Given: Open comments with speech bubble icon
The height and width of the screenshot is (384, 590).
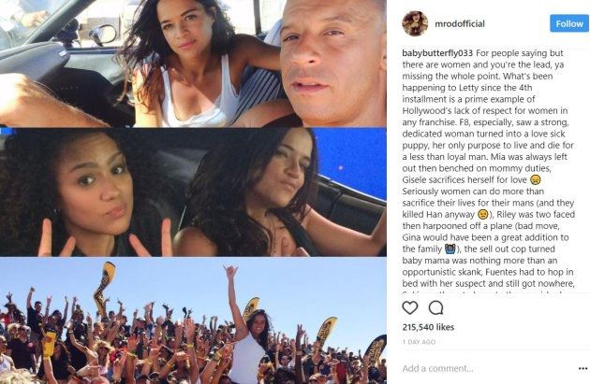Looking at the screenshot, I should [435, 307].
